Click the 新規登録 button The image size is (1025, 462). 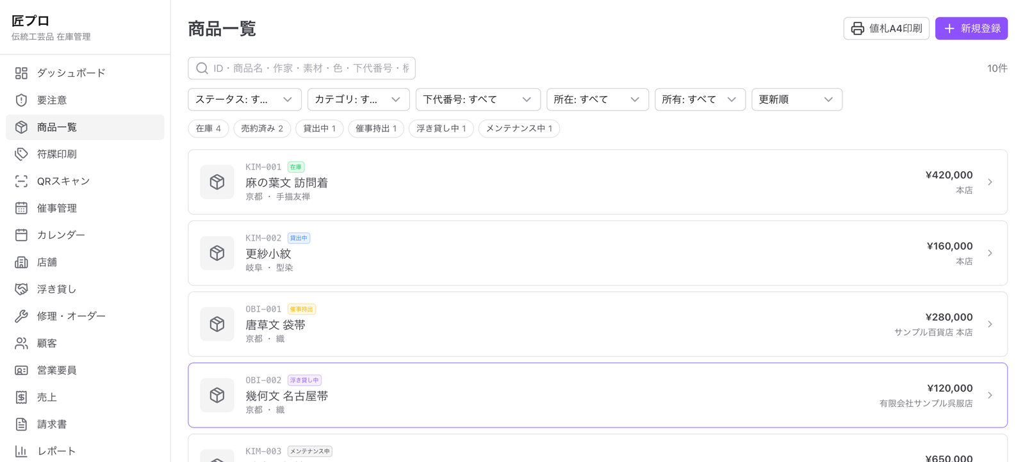[x=971, y=28]
